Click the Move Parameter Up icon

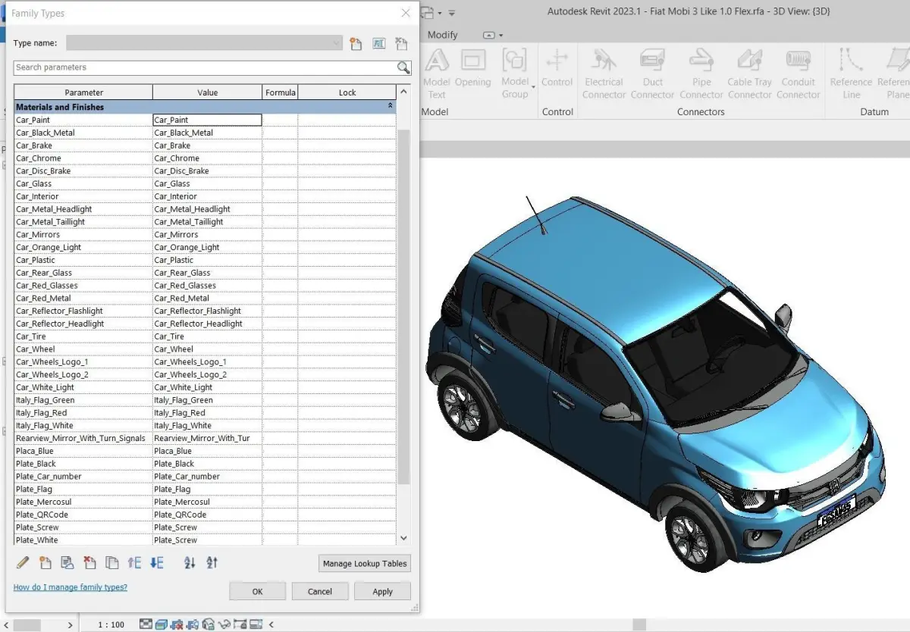click(x=134, y=562)
